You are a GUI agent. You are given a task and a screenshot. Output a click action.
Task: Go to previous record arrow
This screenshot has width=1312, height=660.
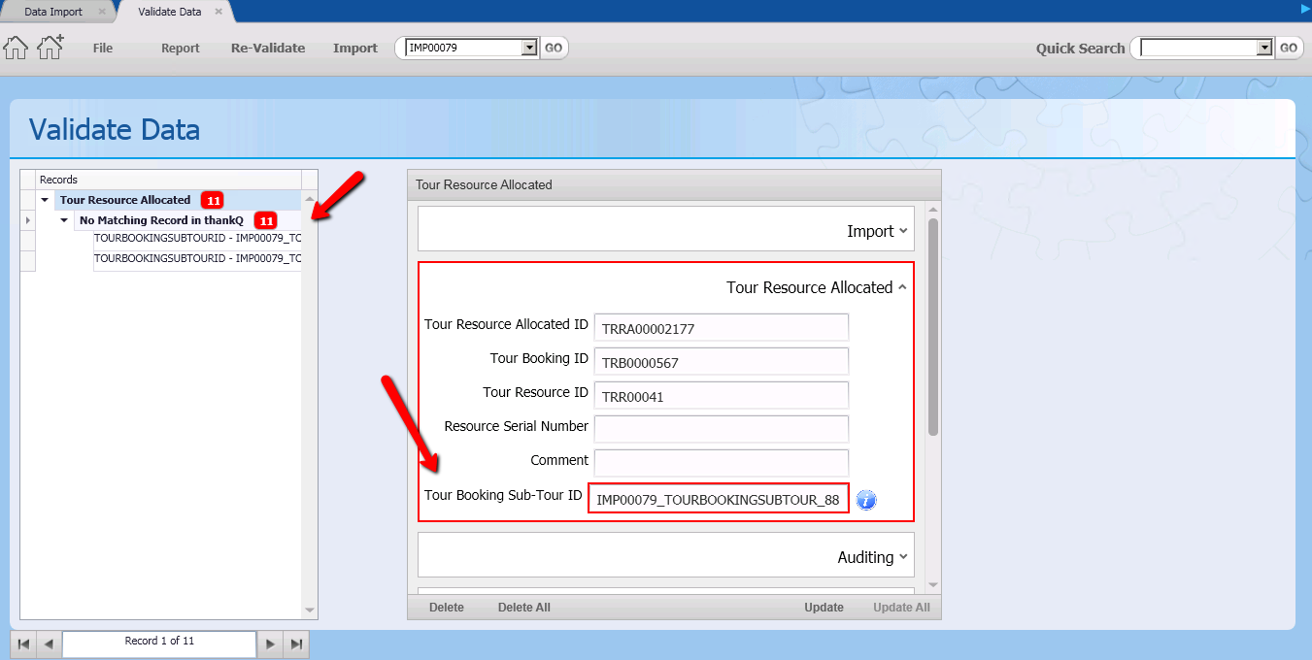48,643
